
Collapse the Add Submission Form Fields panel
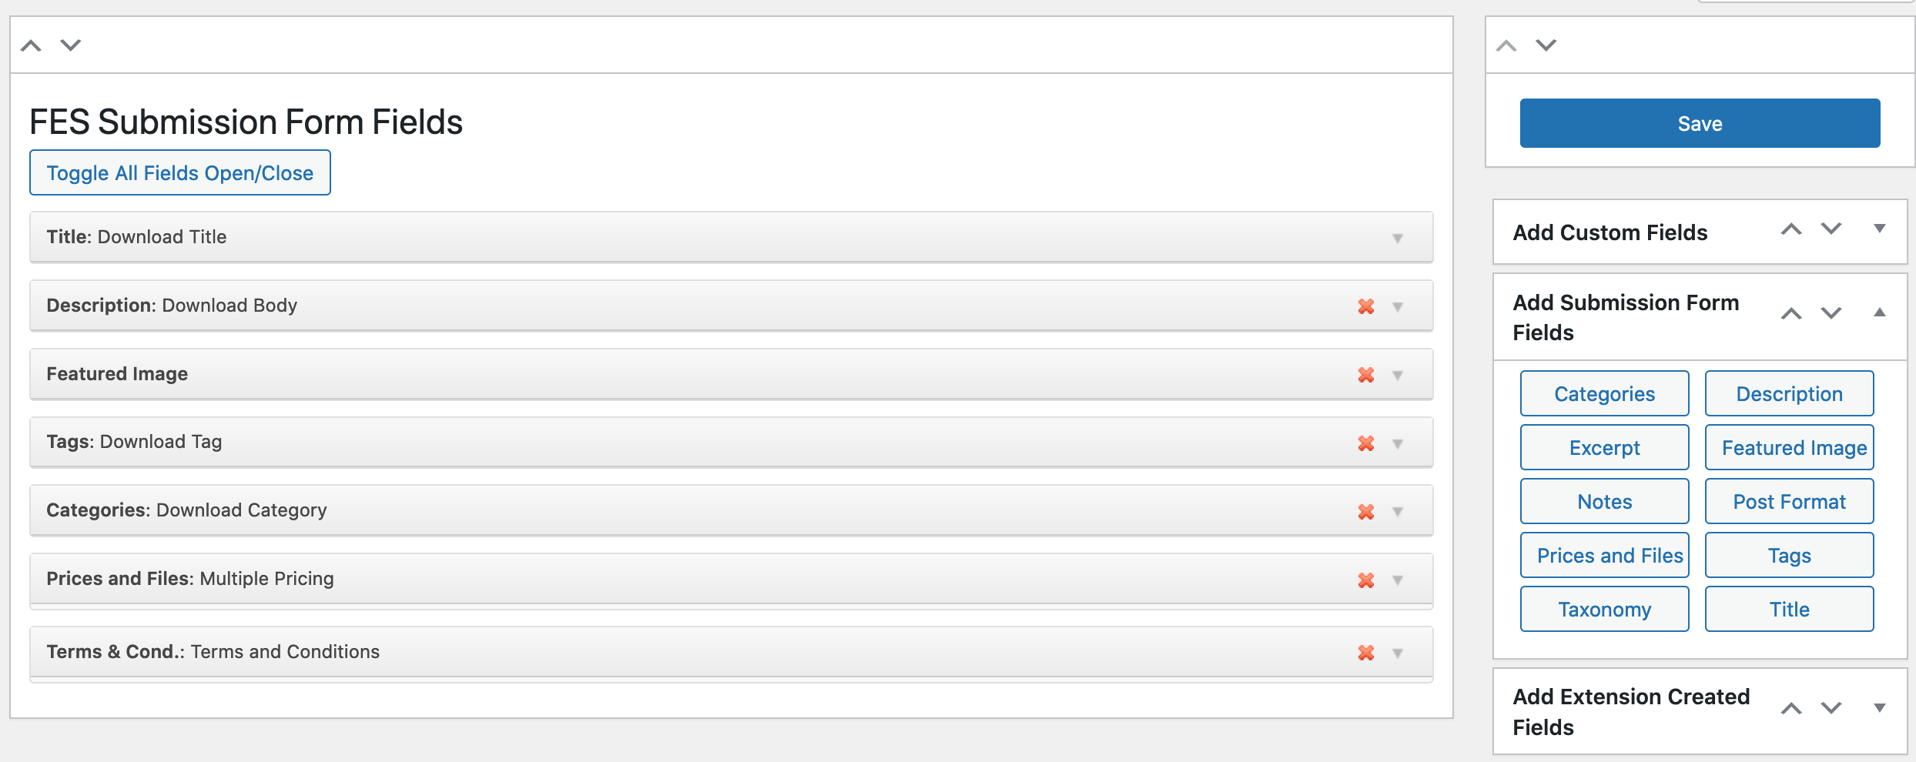tap(1880, 312)
